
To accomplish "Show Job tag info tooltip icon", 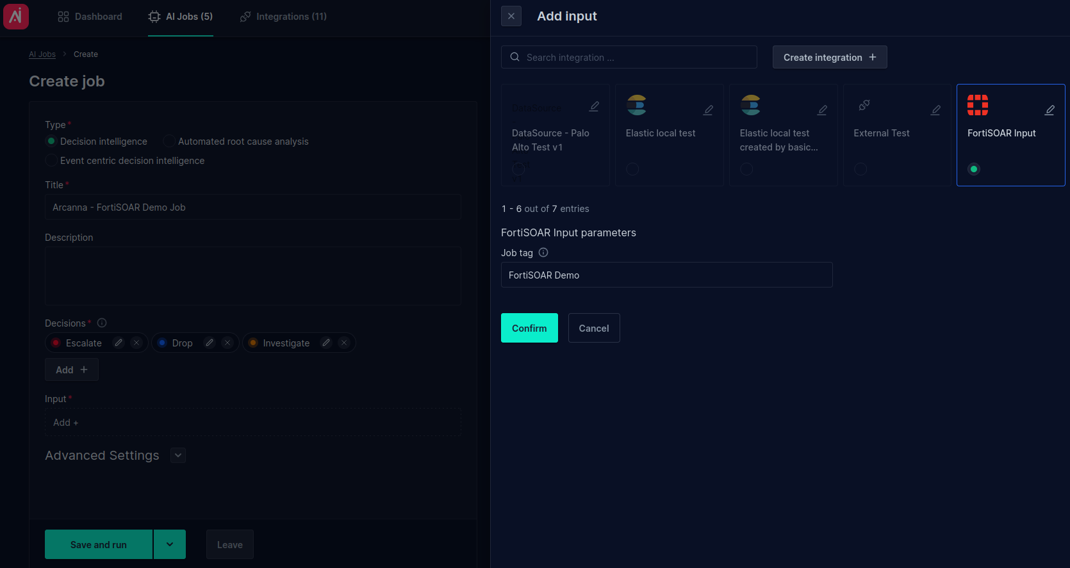I will tap(543, 252).
